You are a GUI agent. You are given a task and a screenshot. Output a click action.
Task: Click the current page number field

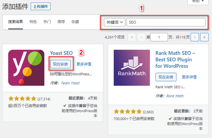[159, 37]
